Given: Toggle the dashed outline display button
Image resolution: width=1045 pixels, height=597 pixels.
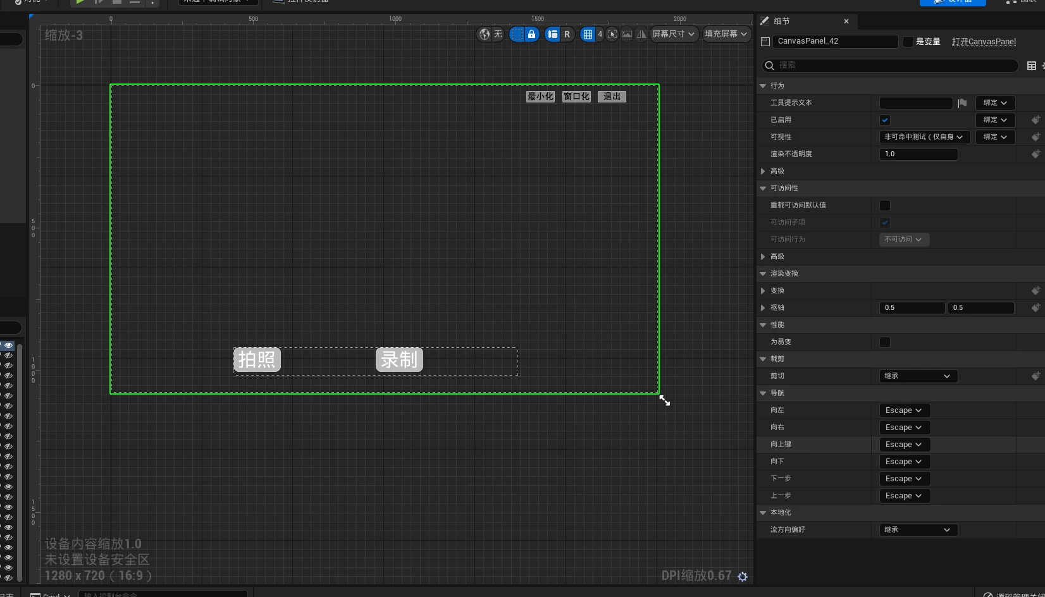Looking at the screenshot, I should pos(517,34).
